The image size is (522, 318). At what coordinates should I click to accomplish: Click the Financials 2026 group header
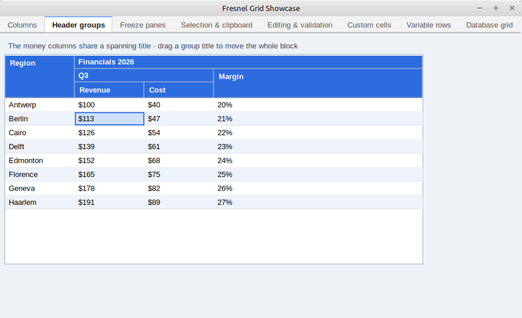click(248, 62)
